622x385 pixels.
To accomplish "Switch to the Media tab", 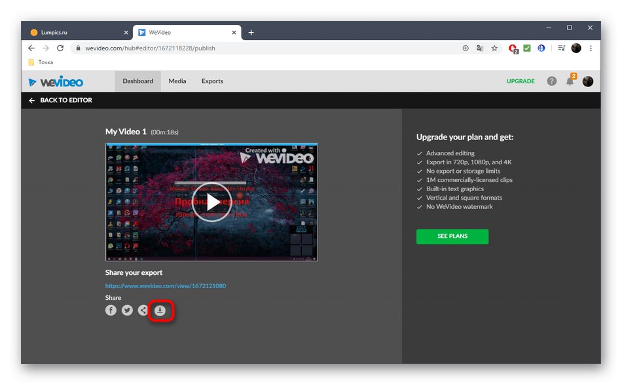I will (x=177, y=81).
